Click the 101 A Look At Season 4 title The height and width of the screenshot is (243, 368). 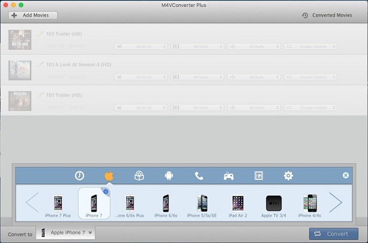[x=79, y=64]
